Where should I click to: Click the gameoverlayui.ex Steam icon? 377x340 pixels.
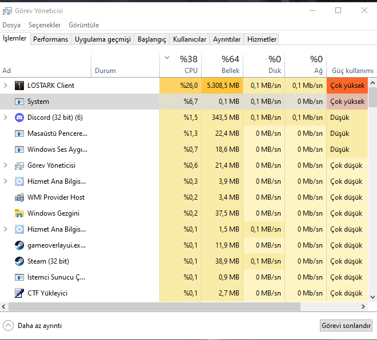pyautogui.click(x=19, y=245)
